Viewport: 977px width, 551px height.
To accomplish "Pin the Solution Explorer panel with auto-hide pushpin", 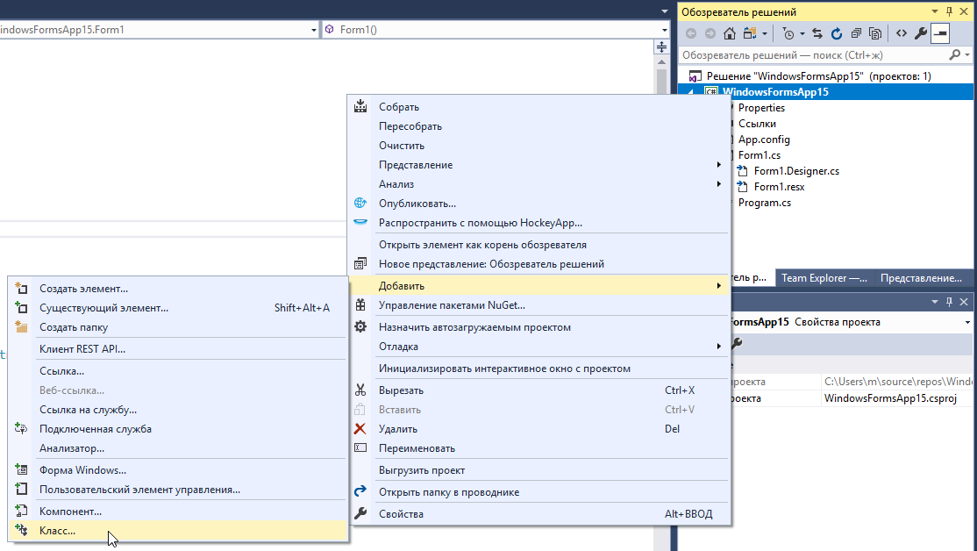I will coord(948,11).
